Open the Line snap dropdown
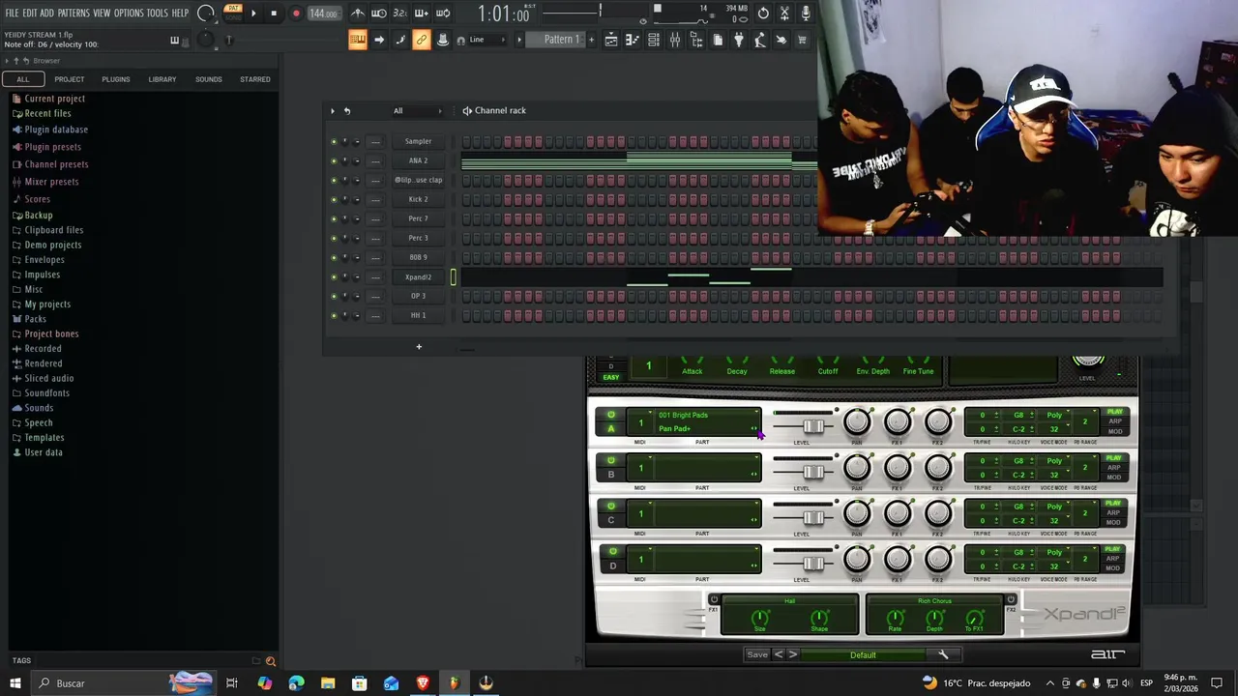The image size is (1238, 696). pos(489,40)
